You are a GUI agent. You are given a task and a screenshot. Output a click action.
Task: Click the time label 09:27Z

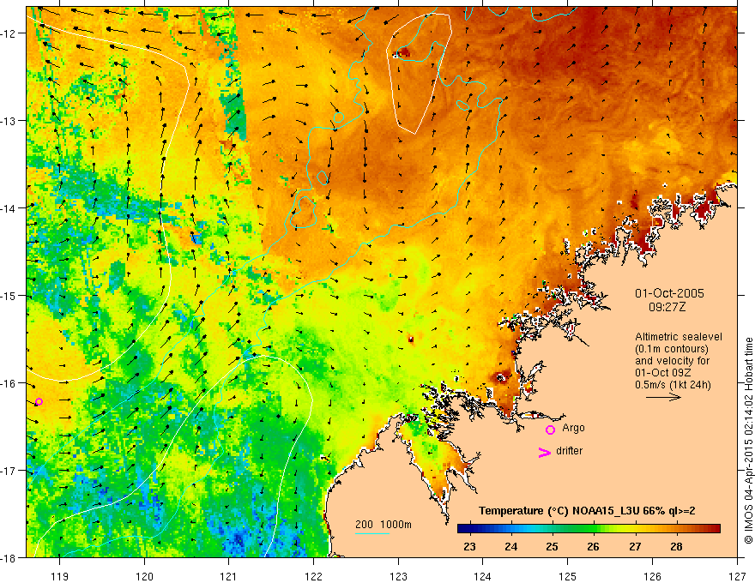(667, 307)
